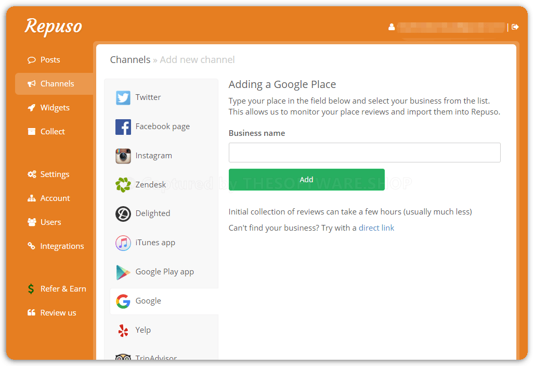Pick the Instagram camera icon

pos(123,156)
